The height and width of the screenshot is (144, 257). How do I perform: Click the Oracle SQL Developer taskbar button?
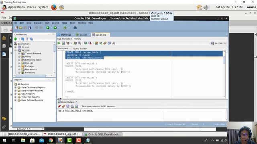coord(102,134)
